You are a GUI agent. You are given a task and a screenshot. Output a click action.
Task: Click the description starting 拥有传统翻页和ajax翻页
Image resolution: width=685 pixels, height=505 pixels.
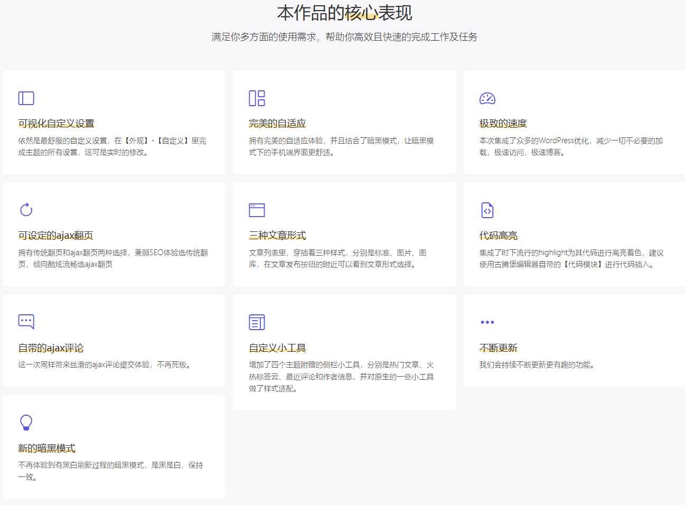[113, 258]
